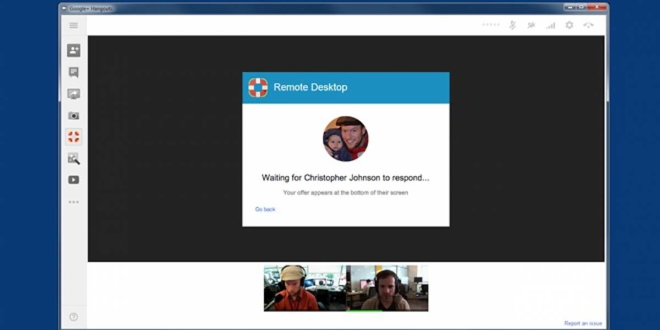Open the chat panel icon
The width and height of the screenshot is (660, 330).
[74, 73]
